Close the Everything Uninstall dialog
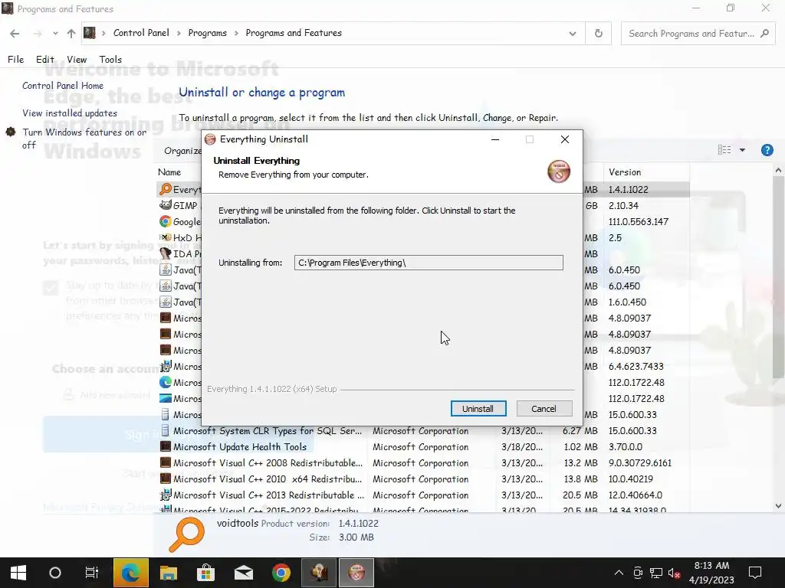Viewport: 785px width, 588px height. pyautogui.click(x=565, y=139)
